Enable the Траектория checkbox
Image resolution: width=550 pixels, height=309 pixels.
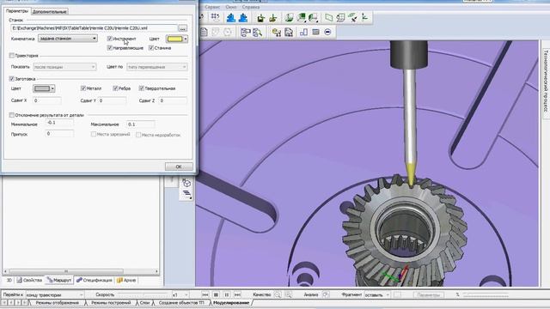(12, 55)
